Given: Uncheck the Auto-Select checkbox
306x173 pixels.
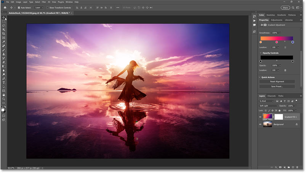Looking at the screenshot, I should pos(19,7).
